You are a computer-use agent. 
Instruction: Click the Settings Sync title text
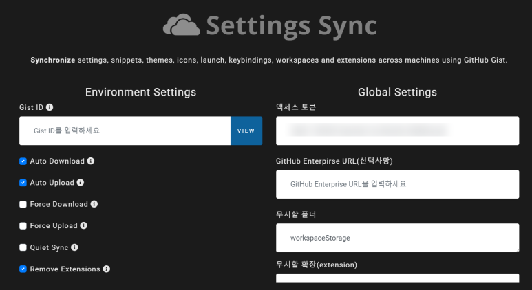[x=292, y=25]
